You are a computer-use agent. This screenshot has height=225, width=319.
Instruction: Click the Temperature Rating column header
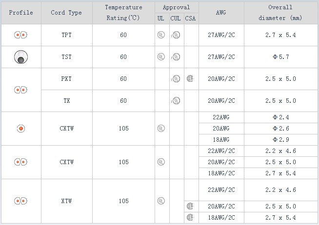coord(124,13)
